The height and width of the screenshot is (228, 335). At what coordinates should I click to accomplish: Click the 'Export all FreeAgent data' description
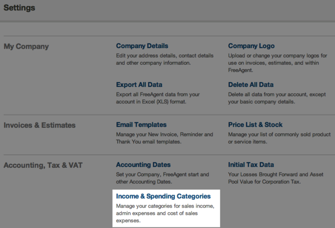click(158, 98)
